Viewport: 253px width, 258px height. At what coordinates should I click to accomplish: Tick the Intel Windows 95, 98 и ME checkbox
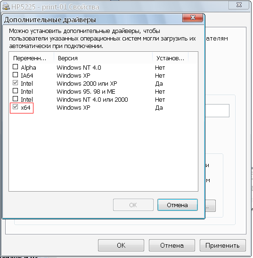tap(15, 91)
